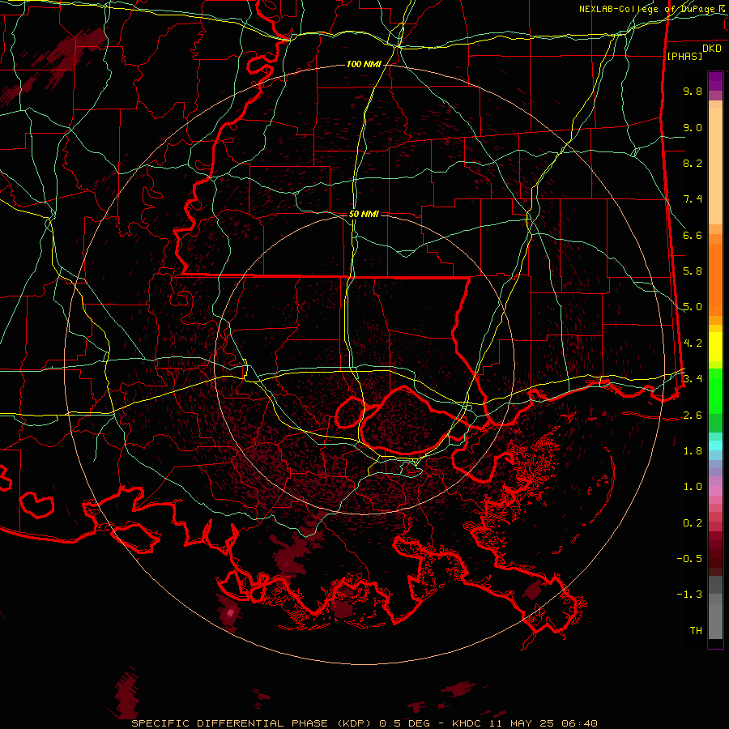Click the 2.6 value on the color scale
Image resolution: width=729 pixels, height=729 pixels.
[693, 416]
